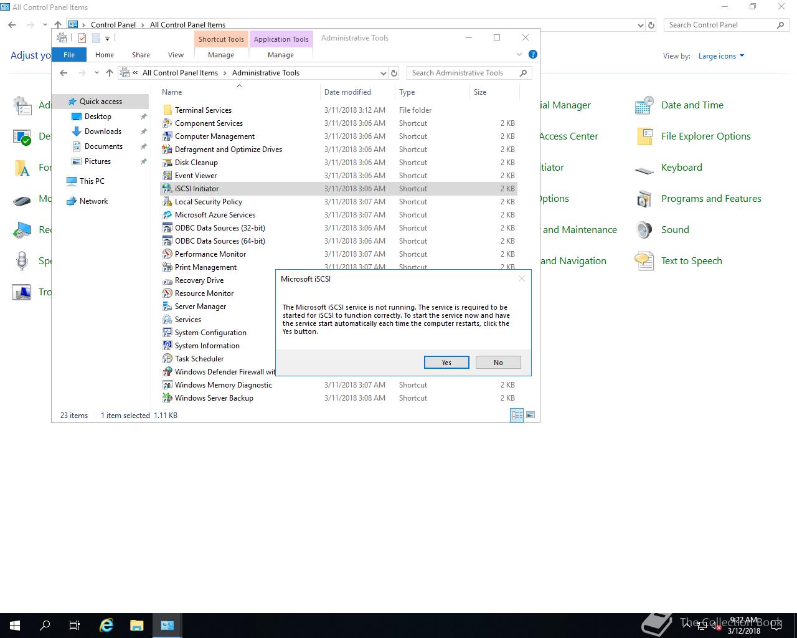Open Internet Explorer from the taskbar

pos(106,625)
